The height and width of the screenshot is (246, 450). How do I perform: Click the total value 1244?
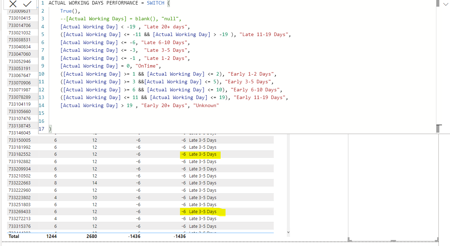point(51,236)
